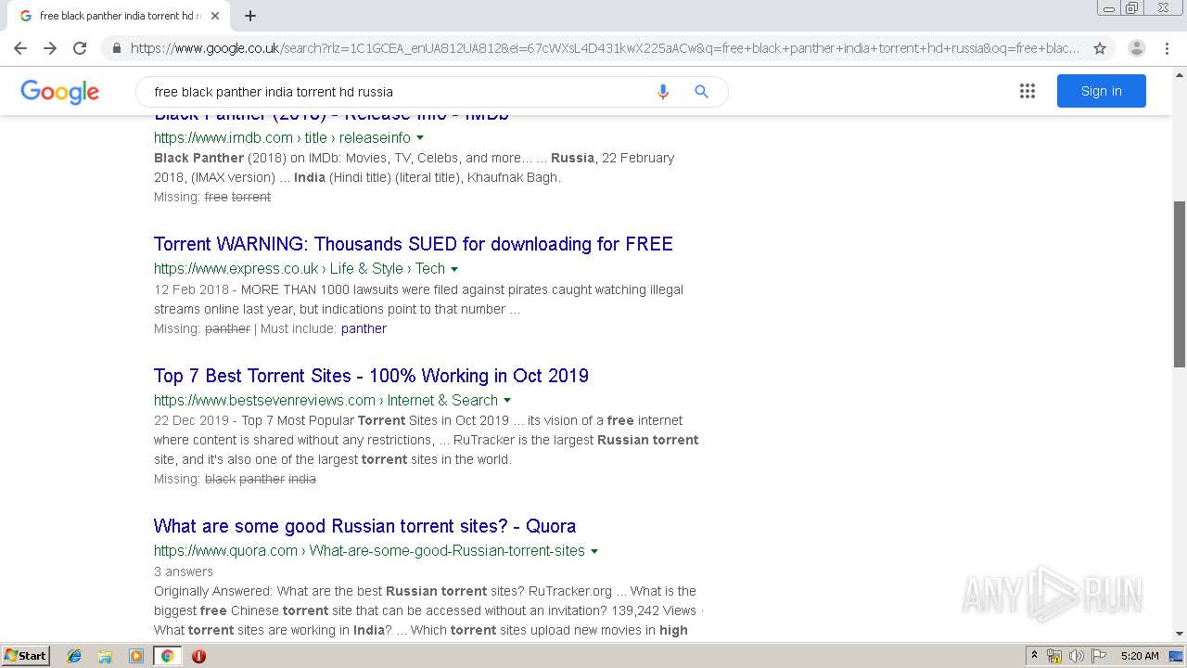This screenshot has height=668, width=1187.
Task: Open a new browser tab
Action: [x=250, y=16]
